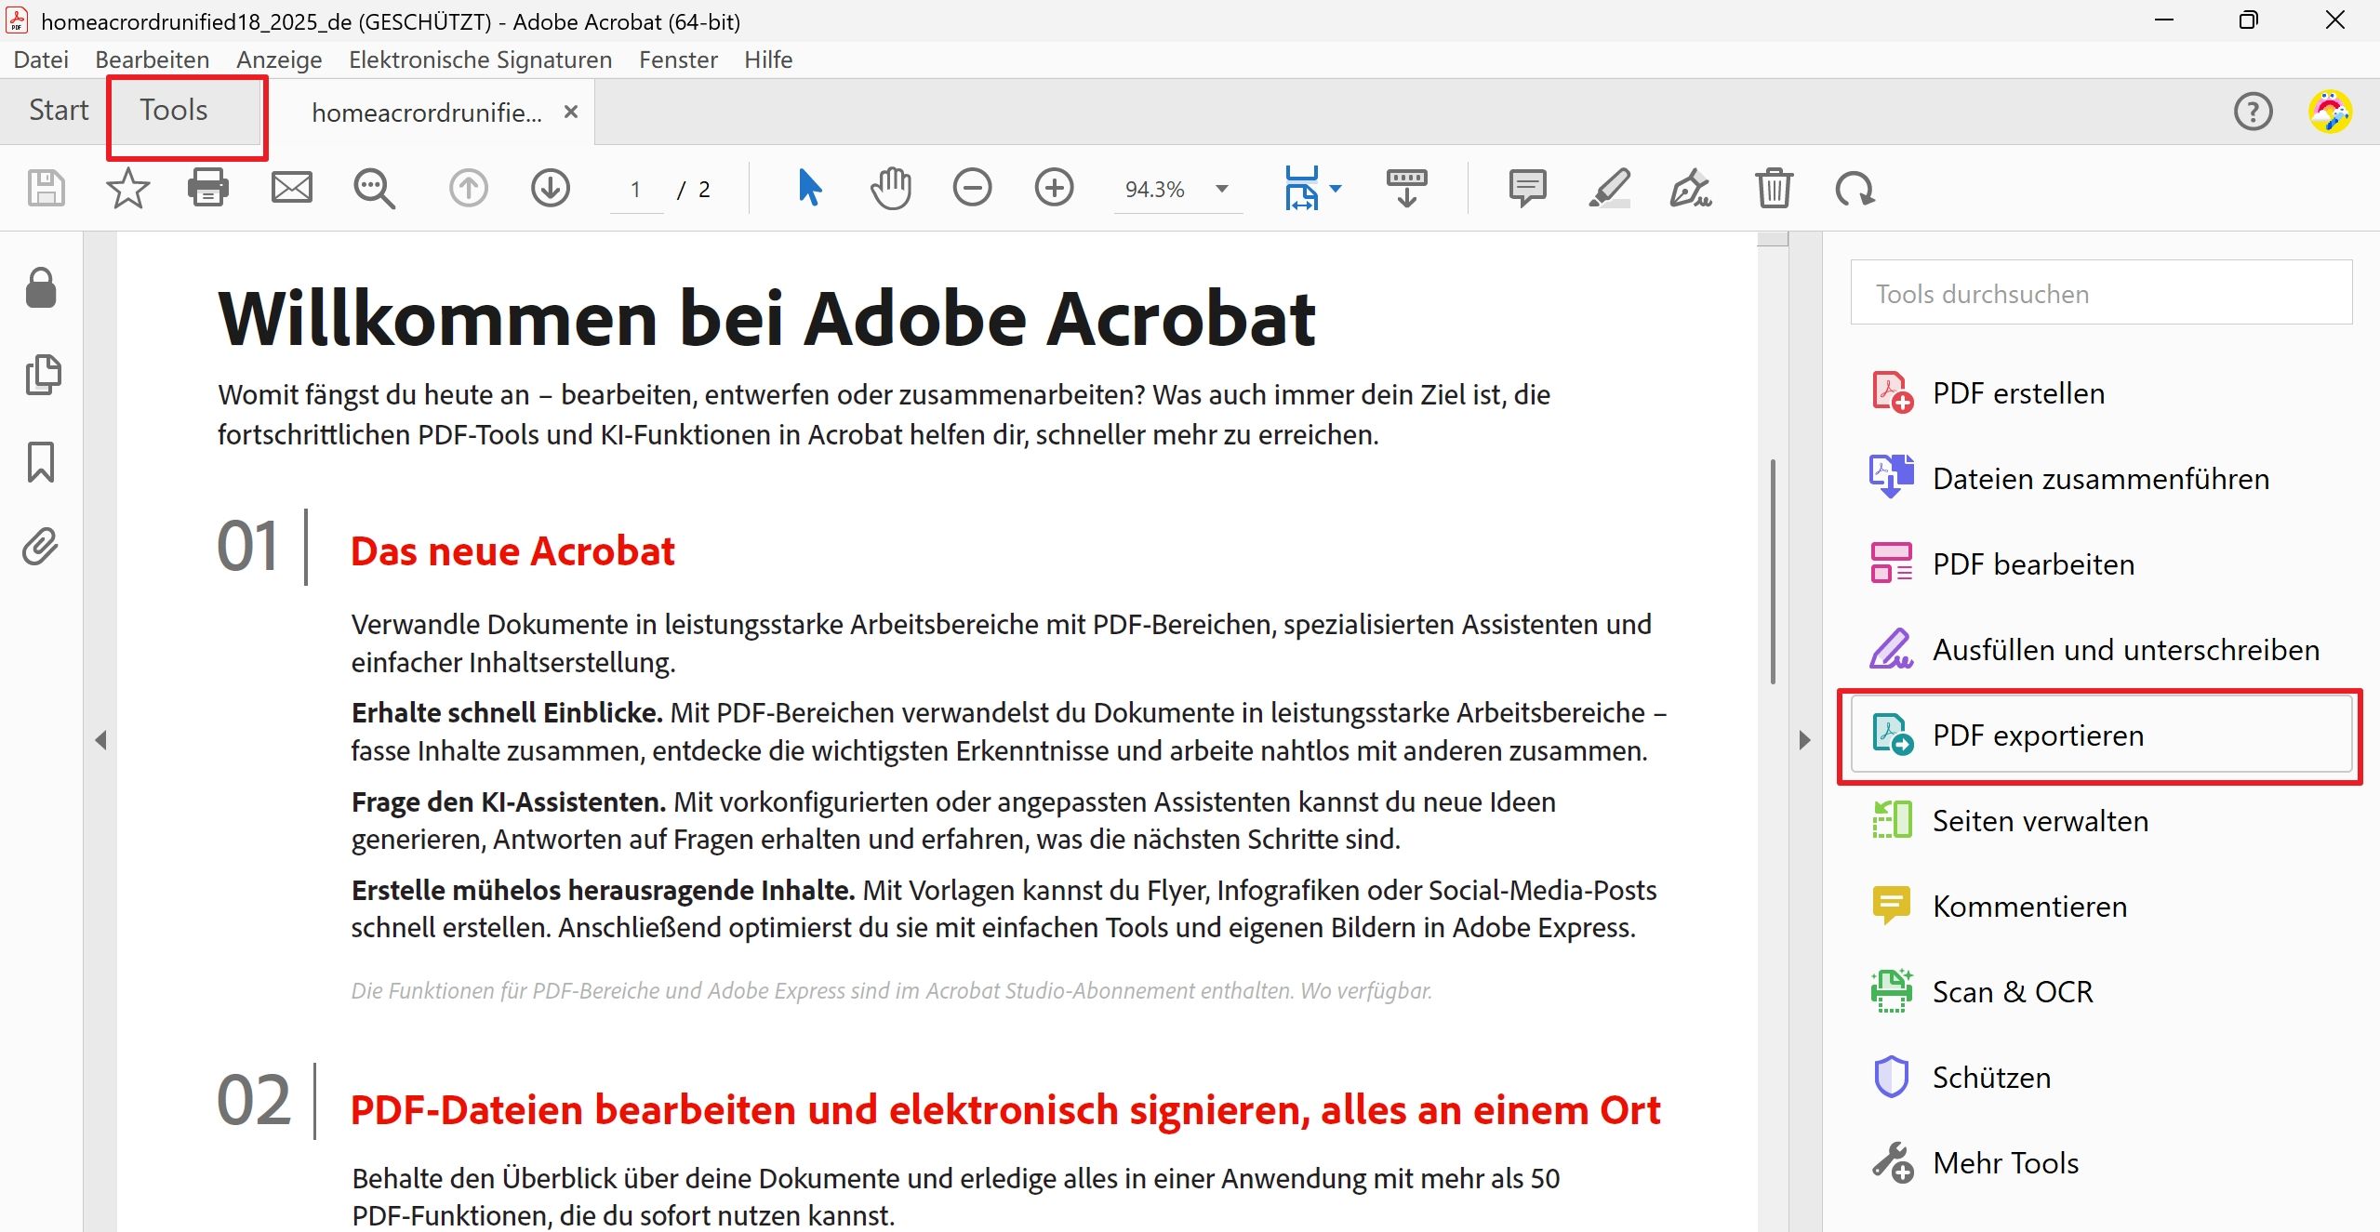Screen dimensions: 2380x1232
Task: Click the Delete page trash icon
Action: point(1774,188)
